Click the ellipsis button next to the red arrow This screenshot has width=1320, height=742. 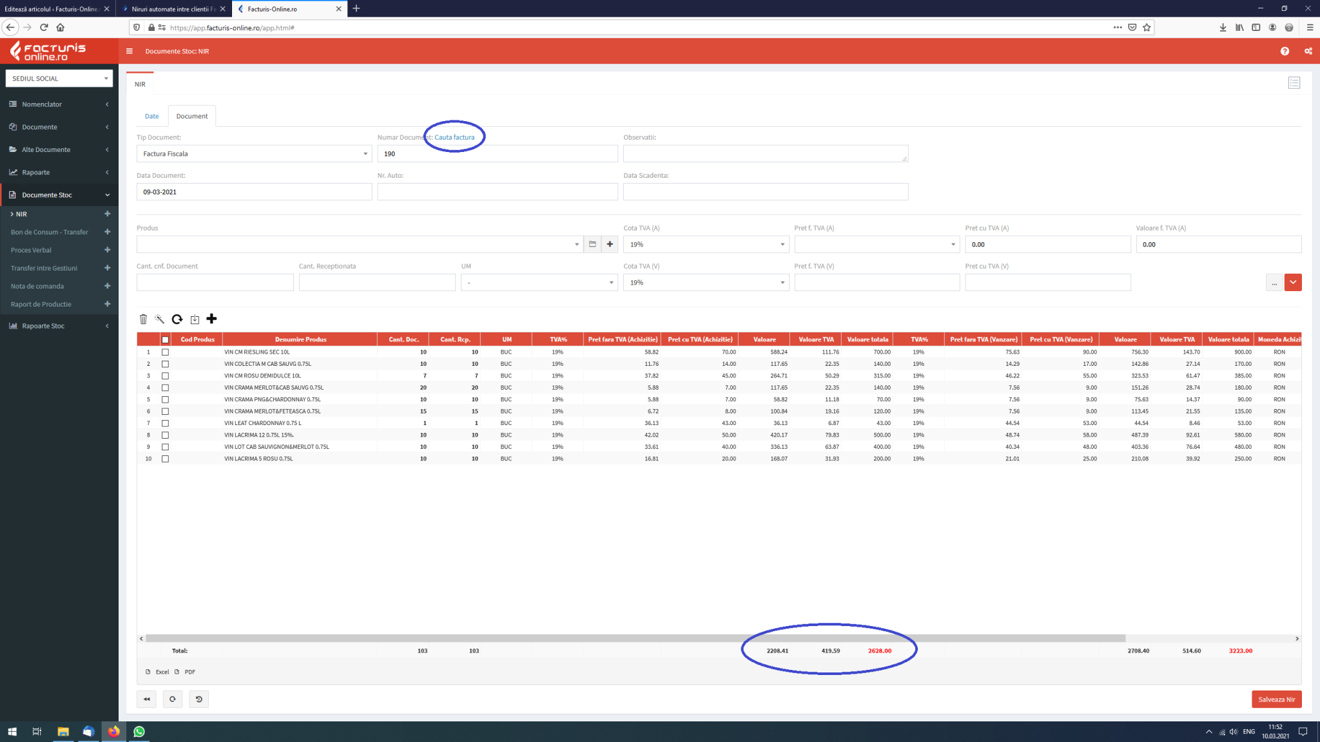tap(1274, 282)
